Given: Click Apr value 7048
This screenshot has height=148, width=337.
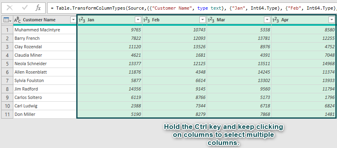Looking at the screenshot, I should [304, 55].
